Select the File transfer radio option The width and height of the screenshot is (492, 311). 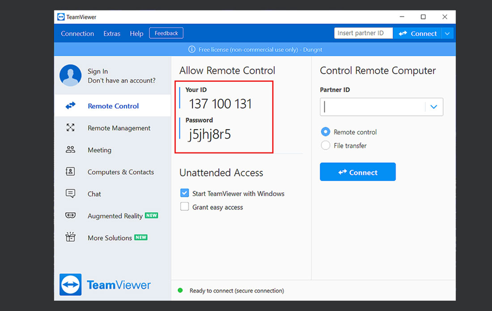pos(325,145)
